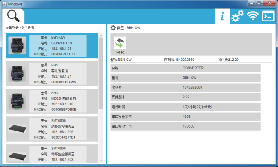
Task: Click serial number 1643292660 table value
Action: click(x=192, y=87)
